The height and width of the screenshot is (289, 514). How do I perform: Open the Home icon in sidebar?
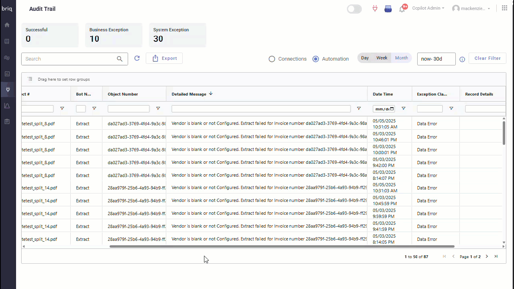tap(7, 25)
